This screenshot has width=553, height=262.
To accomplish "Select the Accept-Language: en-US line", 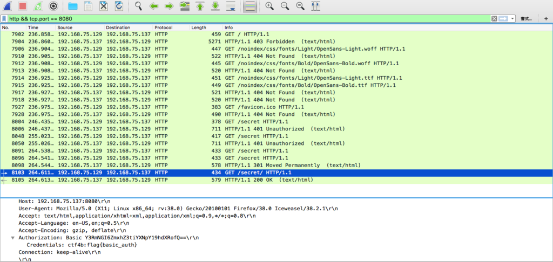I will [x=73, y=223].
